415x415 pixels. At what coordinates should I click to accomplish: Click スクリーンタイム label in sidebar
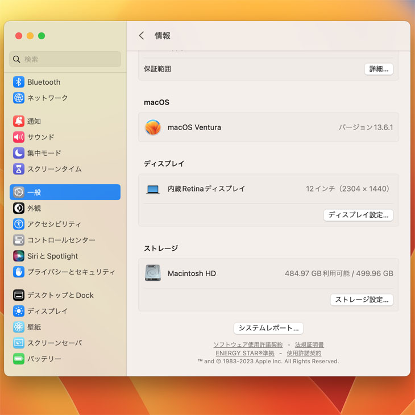(55, 169)
